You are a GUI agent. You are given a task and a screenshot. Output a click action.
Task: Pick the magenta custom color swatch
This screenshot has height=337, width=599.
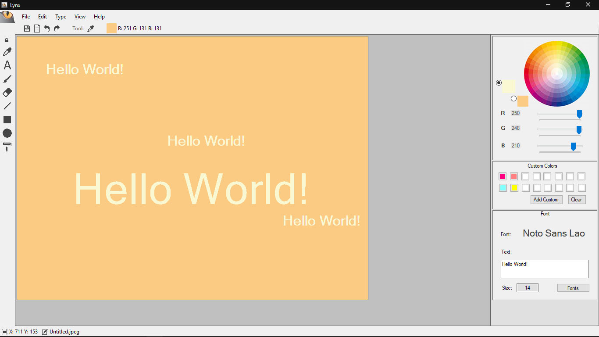(x=503, y=176)
